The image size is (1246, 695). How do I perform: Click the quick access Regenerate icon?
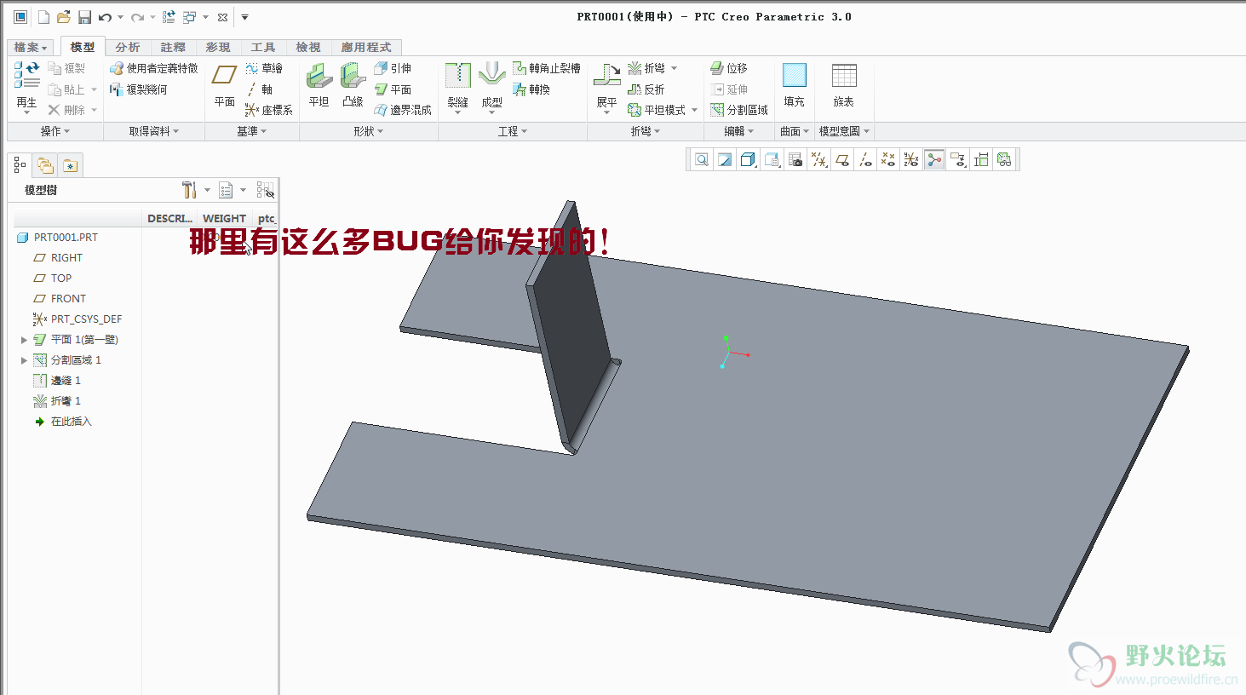169,17
